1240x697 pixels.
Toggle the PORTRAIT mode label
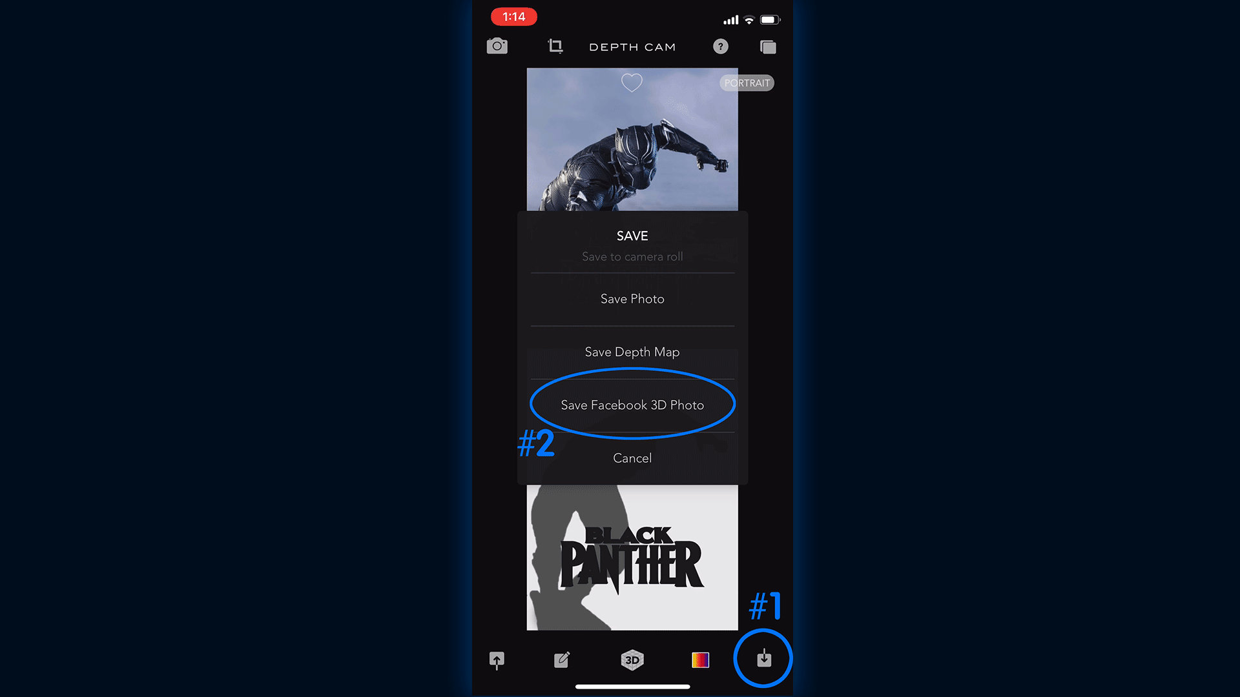[x=747, y=83]
